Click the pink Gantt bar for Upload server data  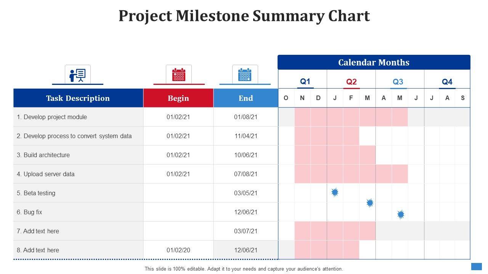tap(351, 174)
